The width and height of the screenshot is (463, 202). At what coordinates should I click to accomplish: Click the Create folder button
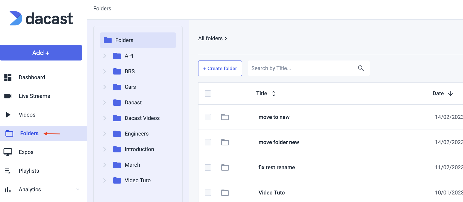point(220,68)
